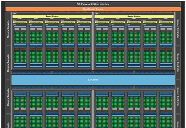
Task: Select middle PolyMorph Engine block in left GPC
Action: [52, 22]
